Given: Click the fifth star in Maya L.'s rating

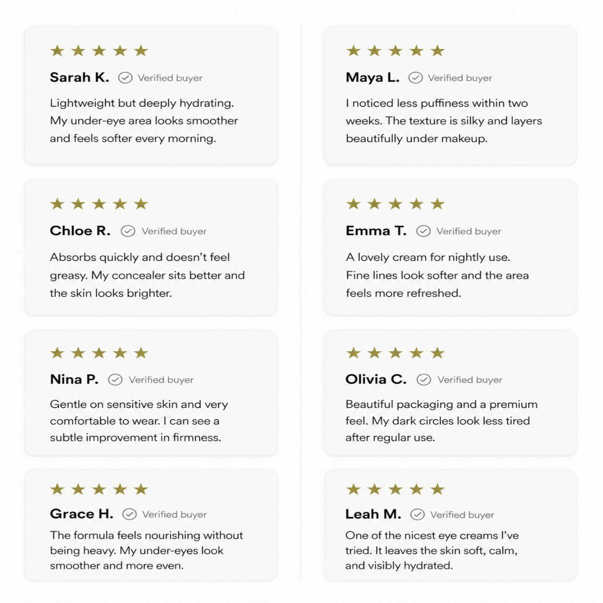Looking at the screenshot, I should pyautogui.click(x=438, y=50).
